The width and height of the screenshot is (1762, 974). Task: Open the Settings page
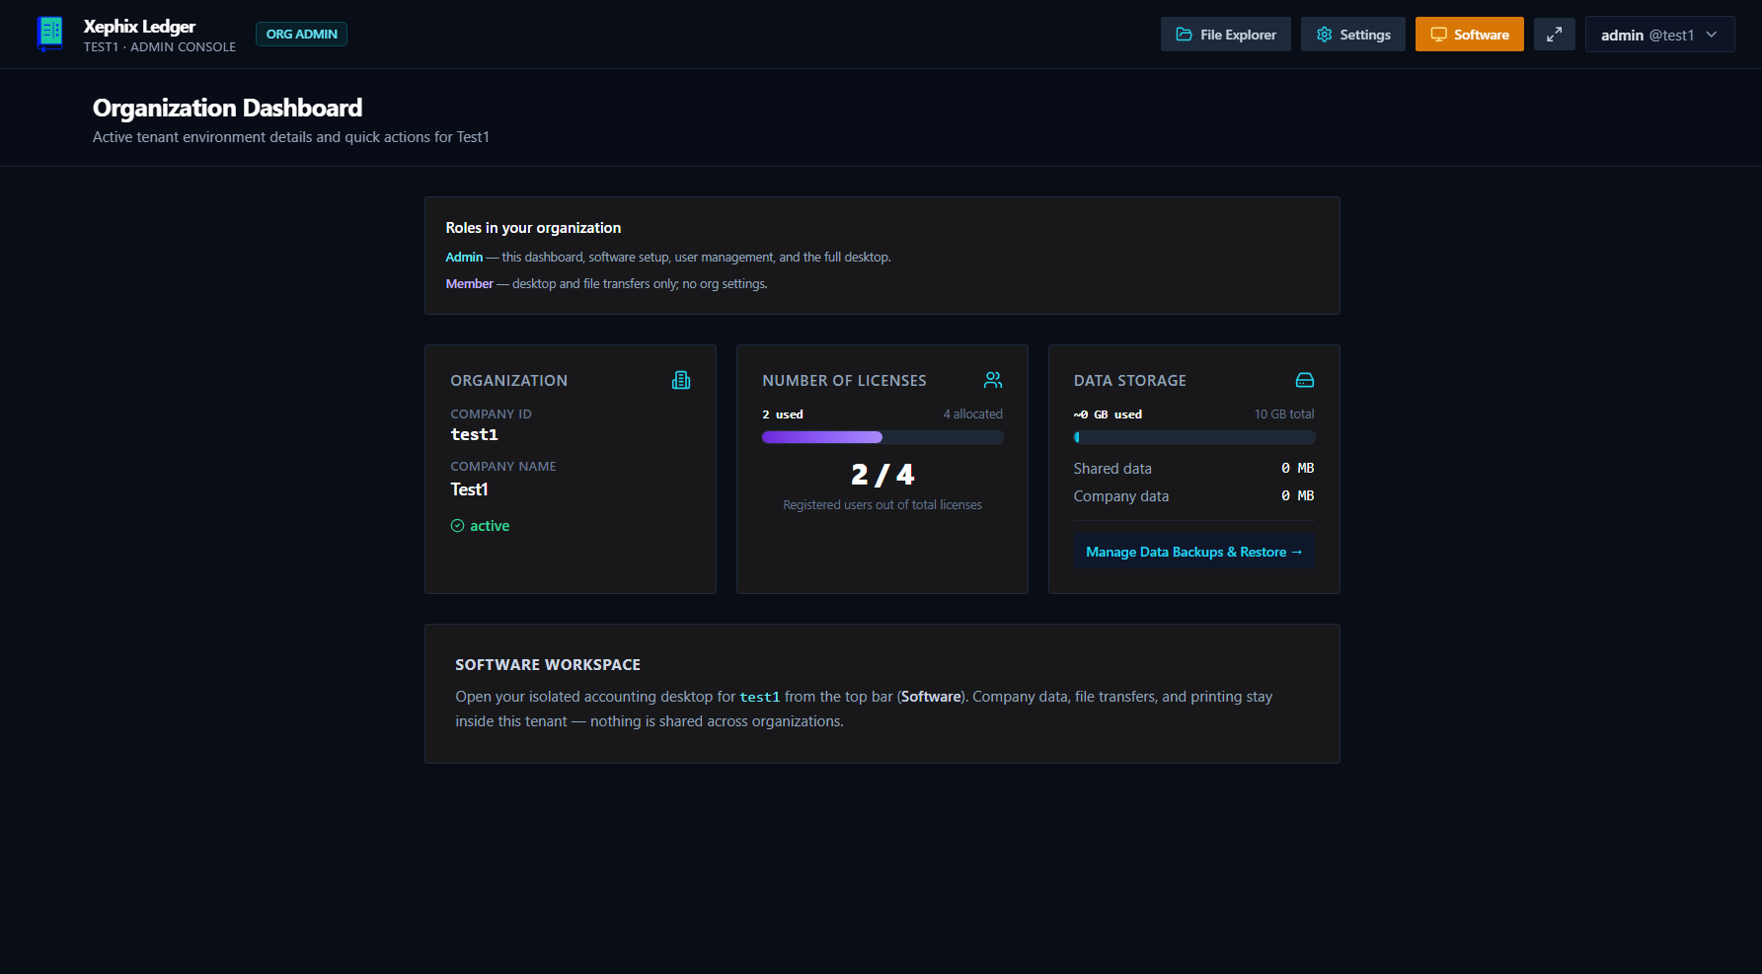pos(1352,35)
